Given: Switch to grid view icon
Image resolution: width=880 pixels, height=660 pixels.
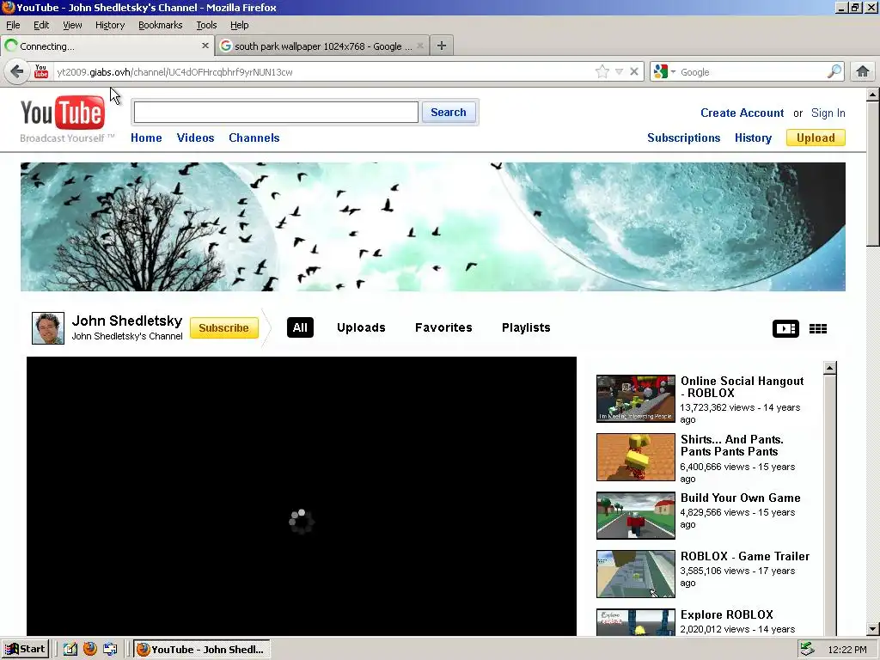Looking at the screenshot, I should 818,329.
